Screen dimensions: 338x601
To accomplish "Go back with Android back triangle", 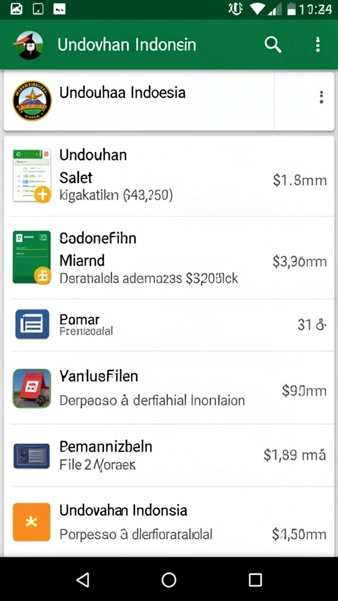I will [x=83, y=579].
